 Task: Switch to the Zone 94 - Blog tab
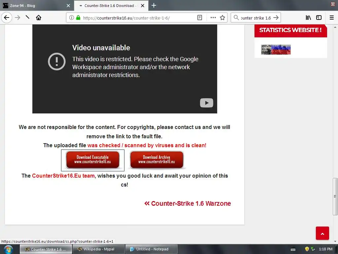pos(37,6)
